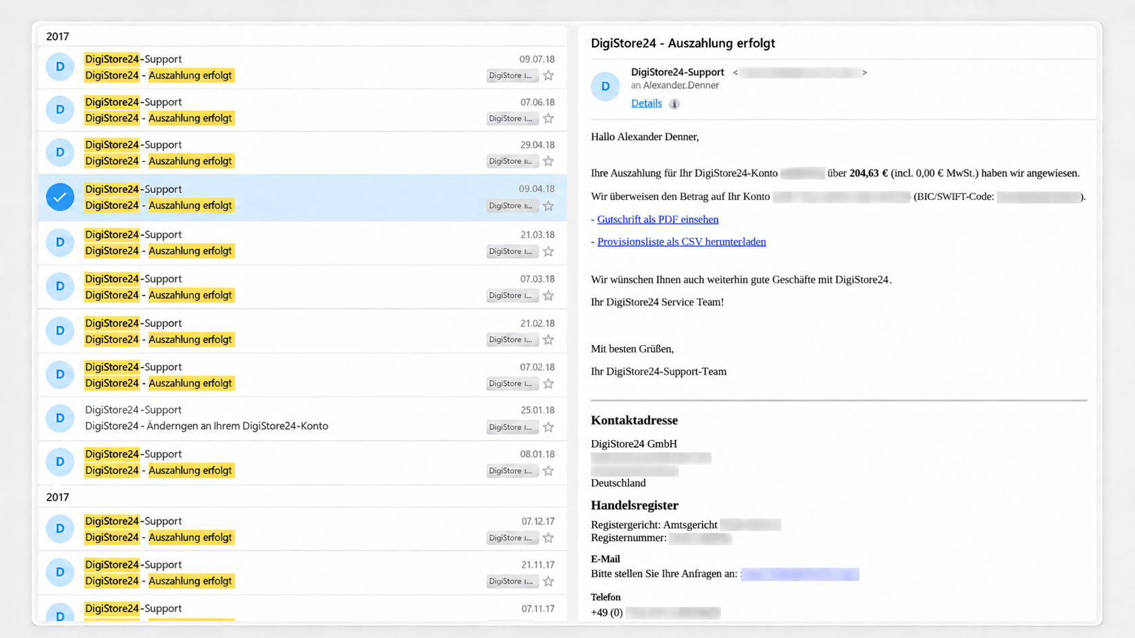Screen dimensions: 1135x638
Task: Click the 'Kontaktadresse' heading
Action: (634, 420)
